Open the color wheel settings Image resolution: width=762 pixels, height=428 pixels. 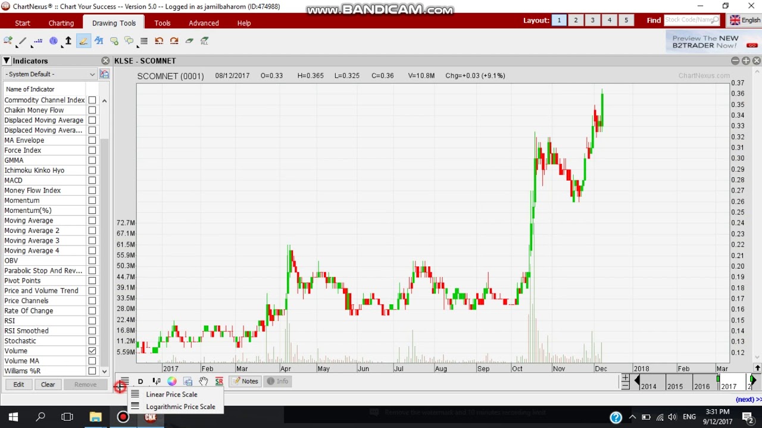(x=172, y=382)
